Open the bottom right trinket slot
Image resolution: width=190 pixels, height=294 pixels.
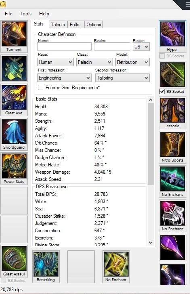[x=173, y=274]
